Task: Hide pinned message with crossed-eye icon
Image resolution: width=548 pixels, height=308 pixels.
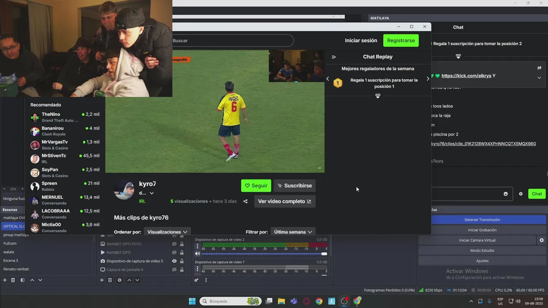Action: 539,68
